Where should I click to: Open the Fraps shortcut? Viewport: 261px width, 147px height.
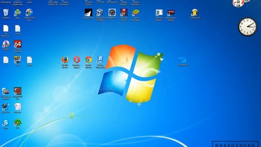18,60
